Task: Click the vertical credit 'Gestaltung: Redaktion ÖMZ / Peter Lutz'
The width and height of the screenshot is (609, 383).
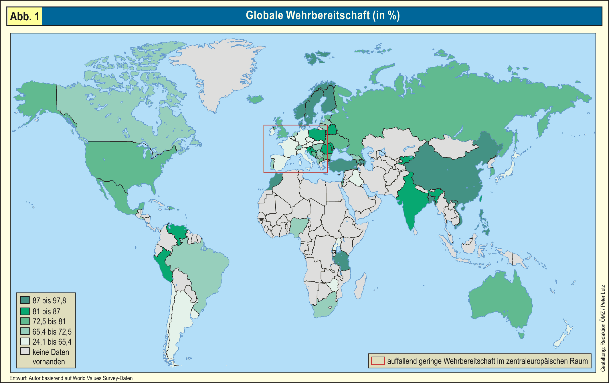Action: pyautogui.click(x=603, y=328)
